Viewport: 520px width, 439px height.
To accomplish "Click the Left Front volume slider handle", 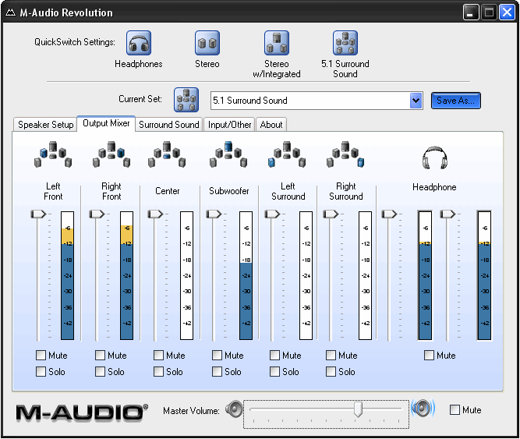I will point(38,214).
